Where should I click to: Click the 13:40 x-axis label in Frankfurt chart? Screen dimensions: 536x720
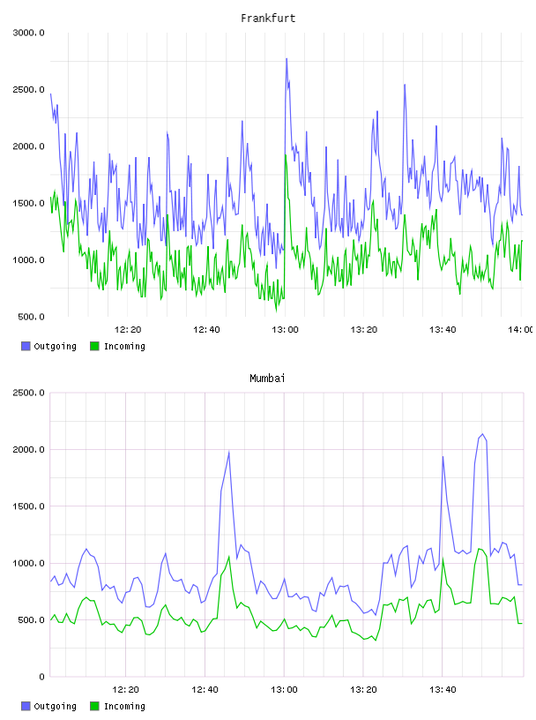pyautogui.click(x=443, y=330)
